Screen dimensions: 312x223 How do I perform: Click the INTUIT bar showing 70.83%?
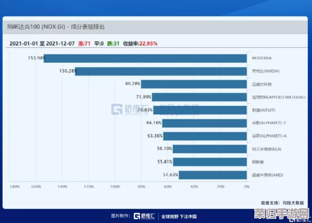point(200,110)
